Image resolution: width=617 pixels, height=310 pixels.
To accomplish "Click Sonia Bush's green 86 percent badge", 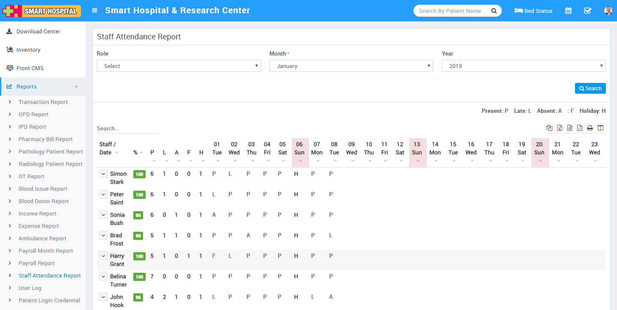I will click(x=139, y=215).
